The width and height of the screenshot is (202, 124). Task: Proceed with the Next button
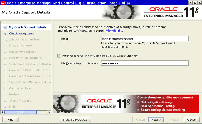[156, 120]
